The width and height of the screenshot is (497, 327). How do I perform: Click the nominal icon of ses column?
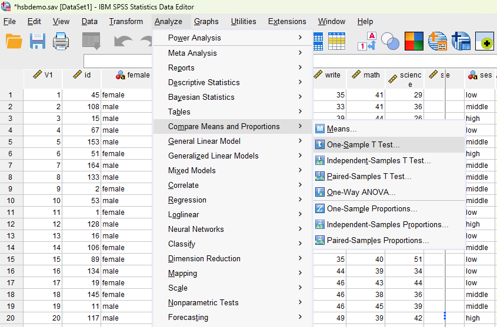tap(473, 75)
